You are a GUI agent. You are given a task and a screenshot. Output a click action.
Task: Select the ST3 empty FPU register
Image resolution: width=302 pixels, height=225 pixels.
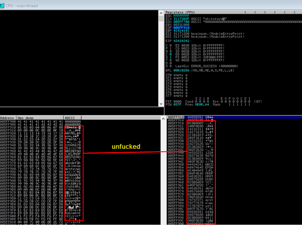click(176, 84)
